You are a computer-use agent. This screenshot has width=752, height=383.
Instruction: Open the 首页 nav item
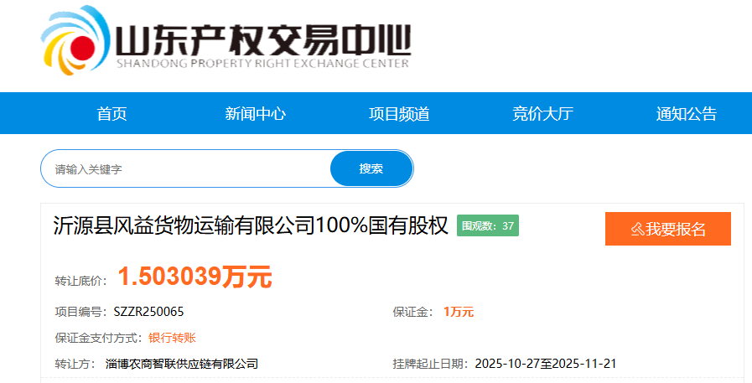[x=112, y=114]
